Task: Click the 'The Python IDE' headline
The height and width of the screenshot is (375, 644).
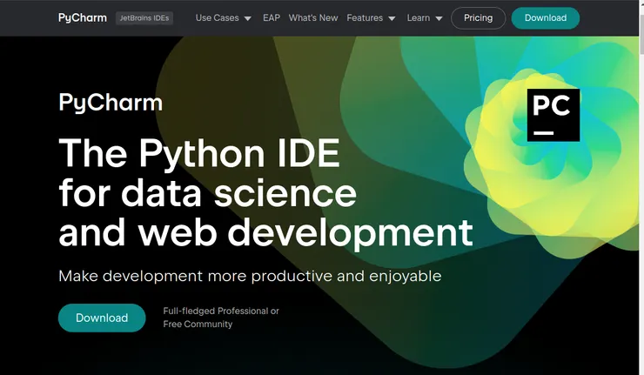Action: tap(199, 153)
